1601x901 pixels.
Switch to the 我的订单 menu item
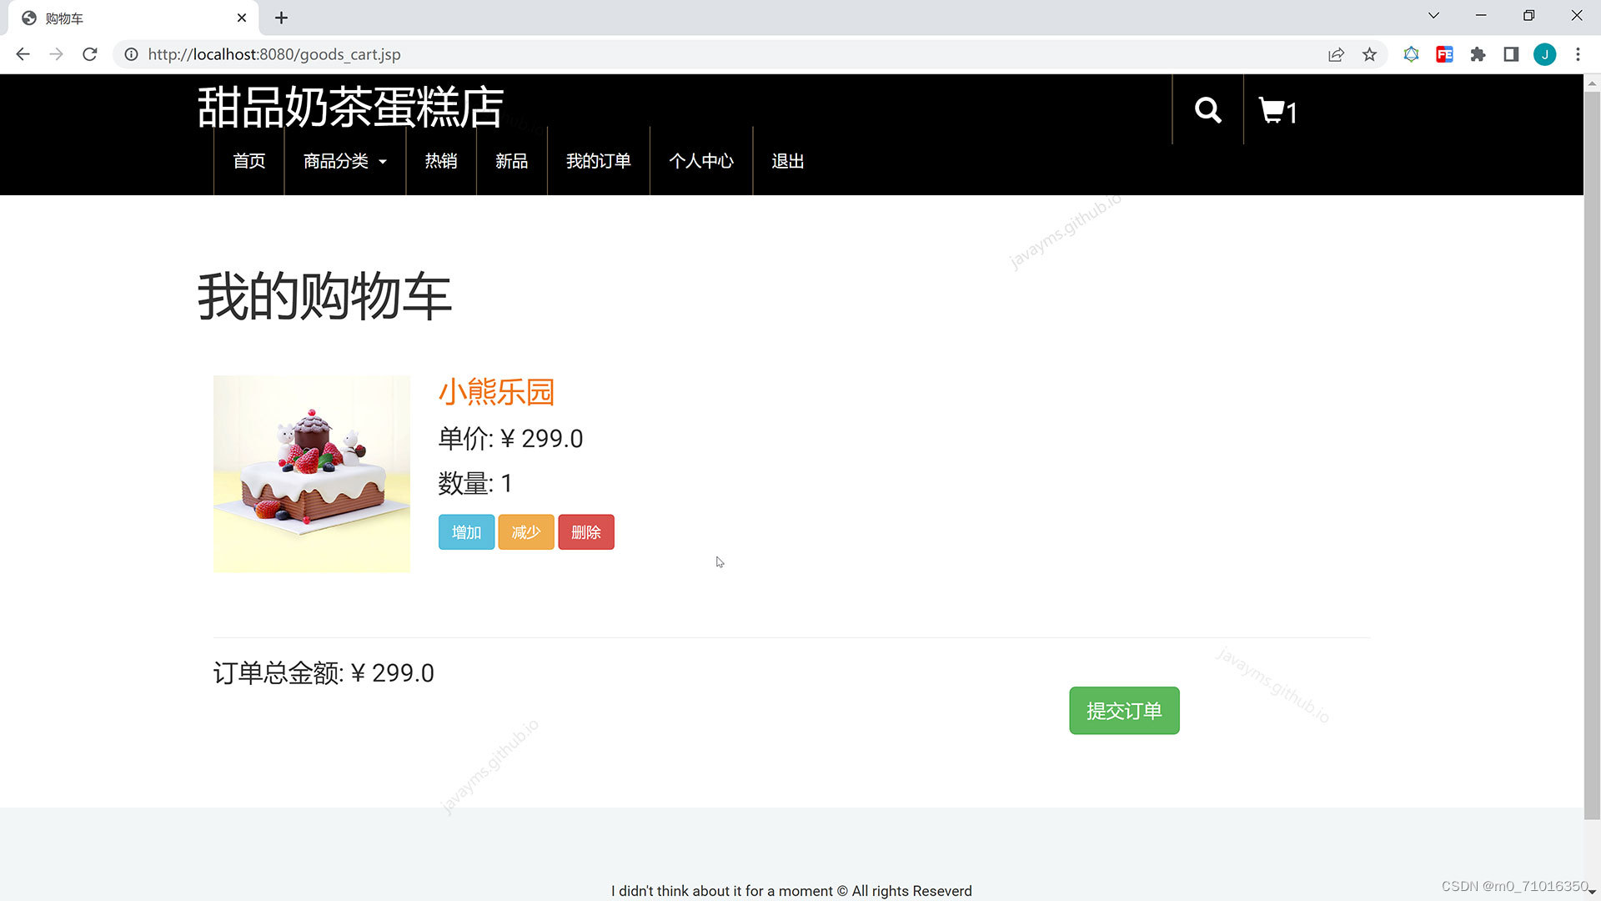click(x=598, y=161)
